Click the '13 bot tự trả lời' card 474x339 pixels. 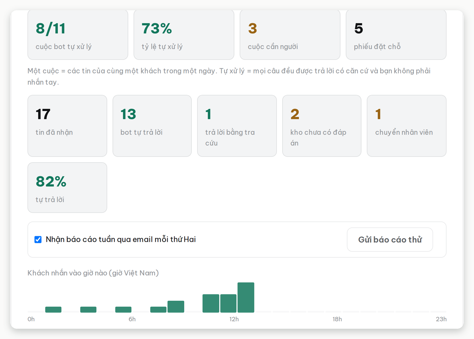click(152, 126)
